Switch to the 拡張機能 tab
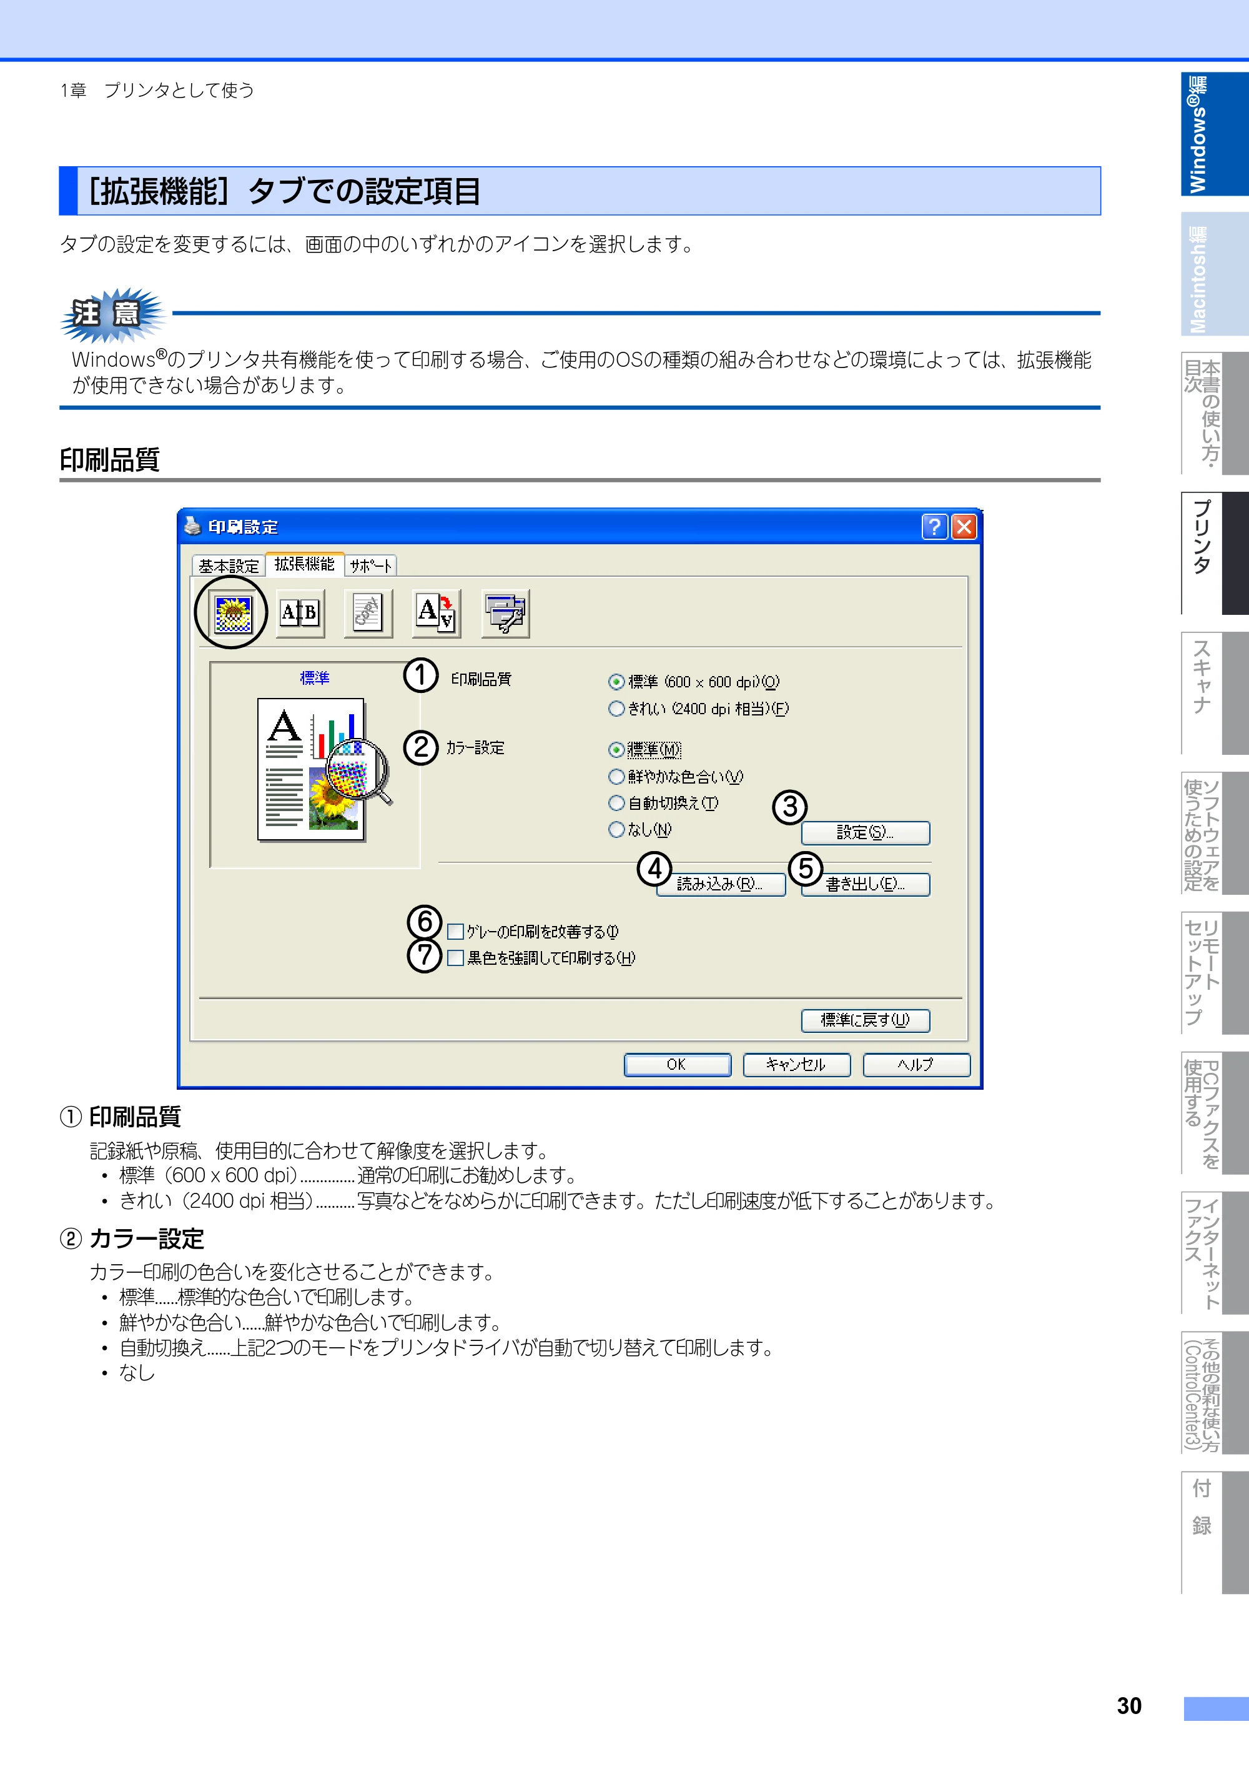 [x=305, y=564]
